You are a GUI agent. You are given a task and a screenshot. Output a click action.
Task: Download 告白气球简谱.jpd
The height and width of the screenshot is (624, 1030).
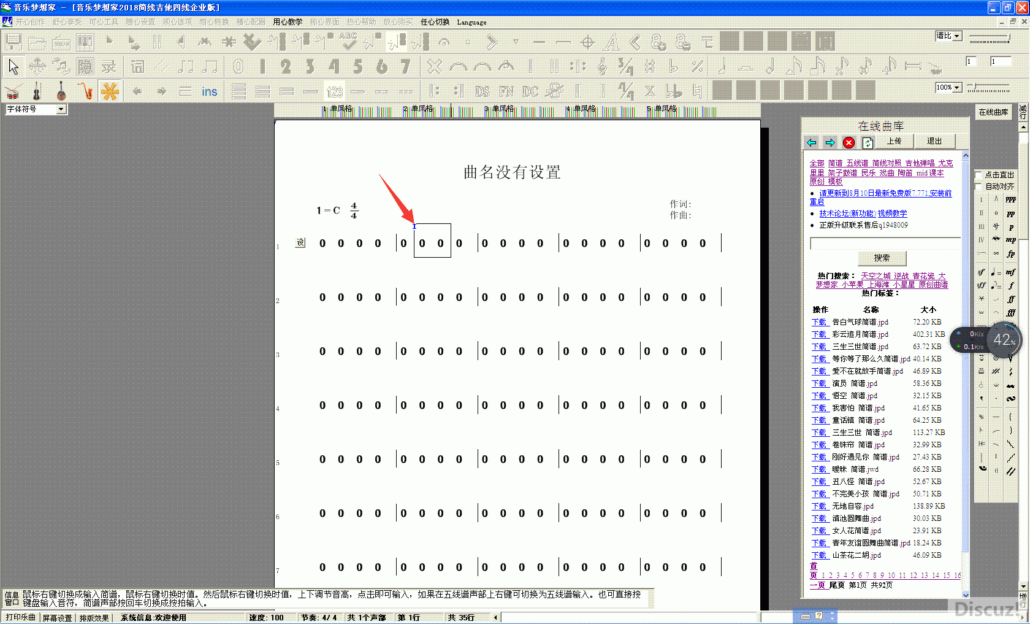pos(819,322)
